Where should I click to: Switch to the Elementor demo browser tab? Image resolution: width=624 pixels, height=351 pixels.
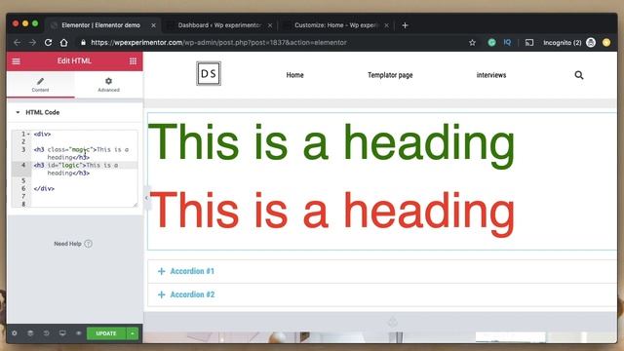pyautogui.click(x=101, y=25)
